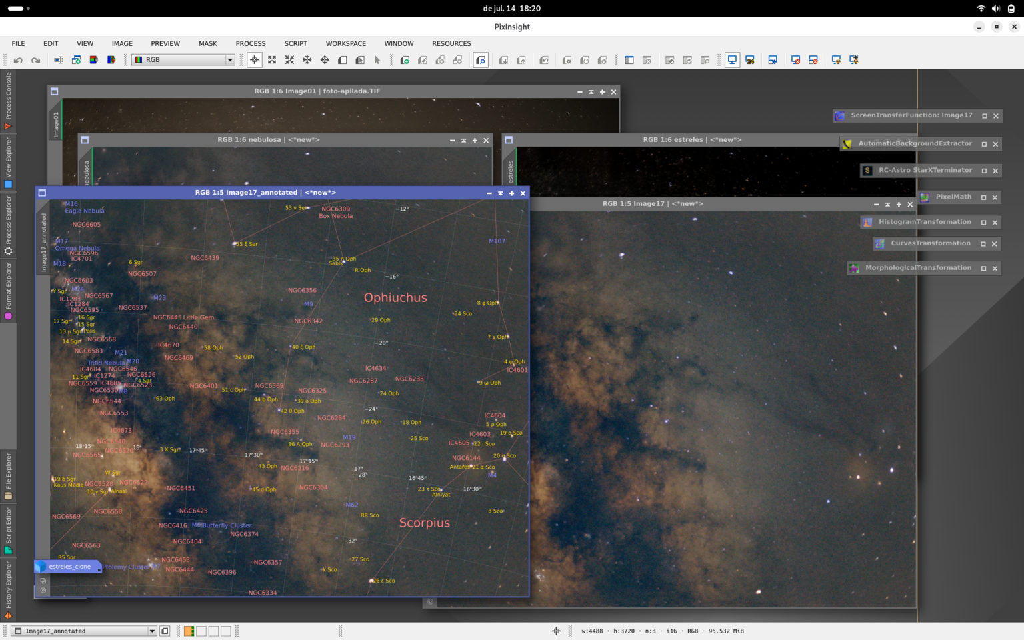This screenshot has height=640, width=1024.
Task: Open the Format Explorer side tab
Action: [8, 291]
